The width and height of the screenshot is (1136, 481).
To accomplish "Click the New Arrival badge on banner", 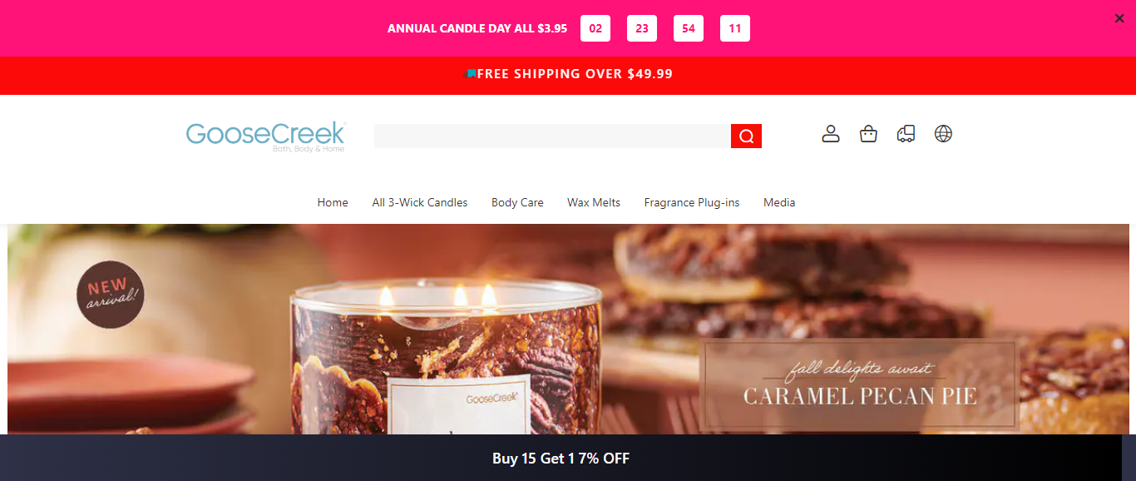I will pos(111,295).
